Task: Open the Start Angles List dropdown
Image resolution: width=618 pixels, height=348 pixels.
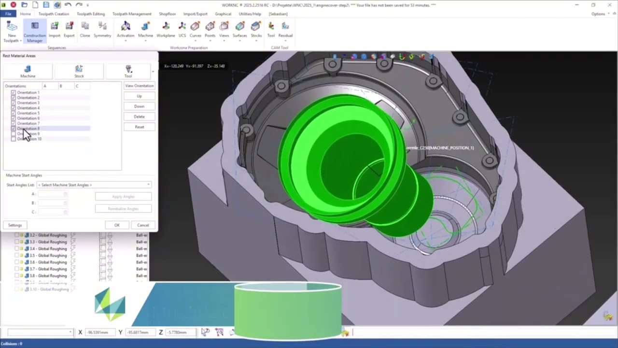Action: click(94, 185)
